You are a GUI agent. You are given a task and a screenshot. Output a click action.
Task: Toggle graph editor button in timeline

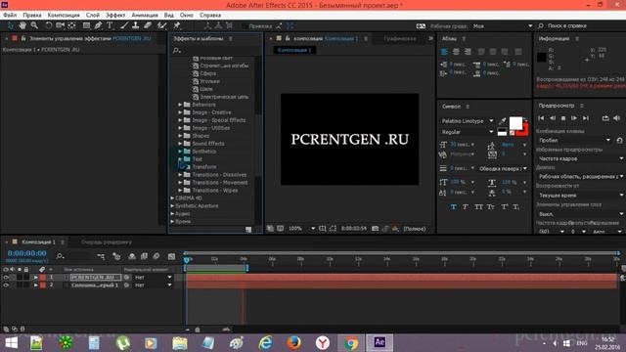(172, 256)
